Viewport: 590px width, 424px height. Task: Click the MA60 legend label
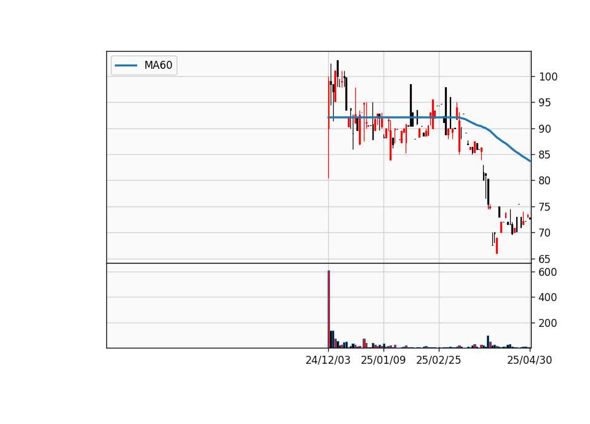[x=158, y=65]
